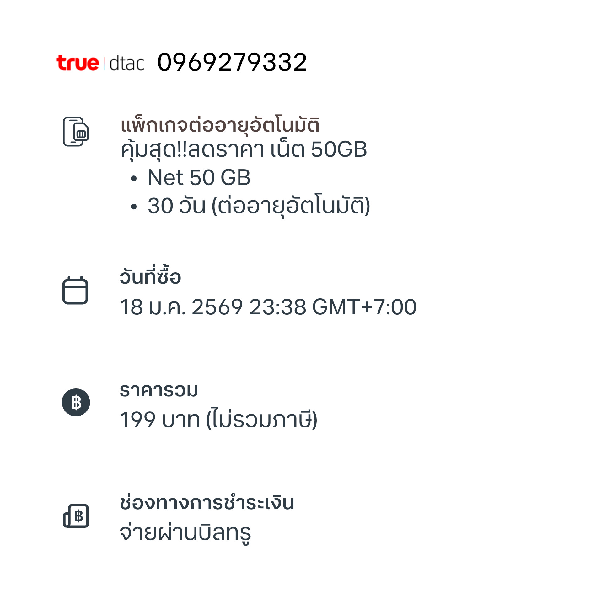Click the payment channel baht bill icon

tap(76, 516)
